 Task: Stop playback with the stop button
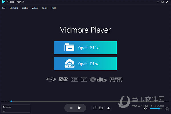tap(72, 108)
